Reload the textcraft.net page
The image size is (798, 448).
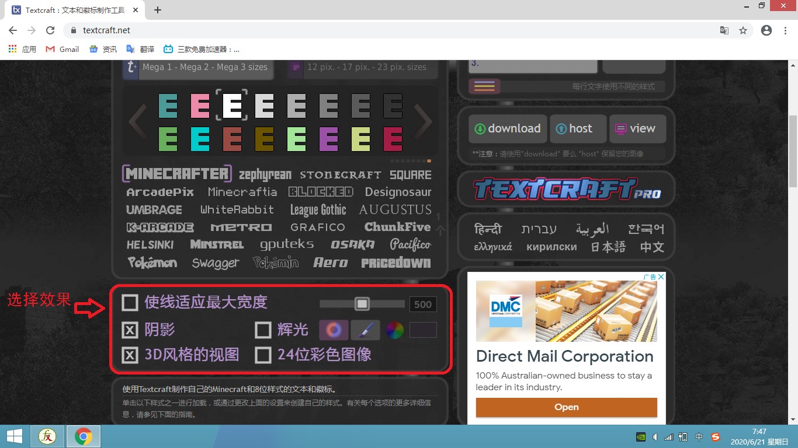(x=50, y=30)
